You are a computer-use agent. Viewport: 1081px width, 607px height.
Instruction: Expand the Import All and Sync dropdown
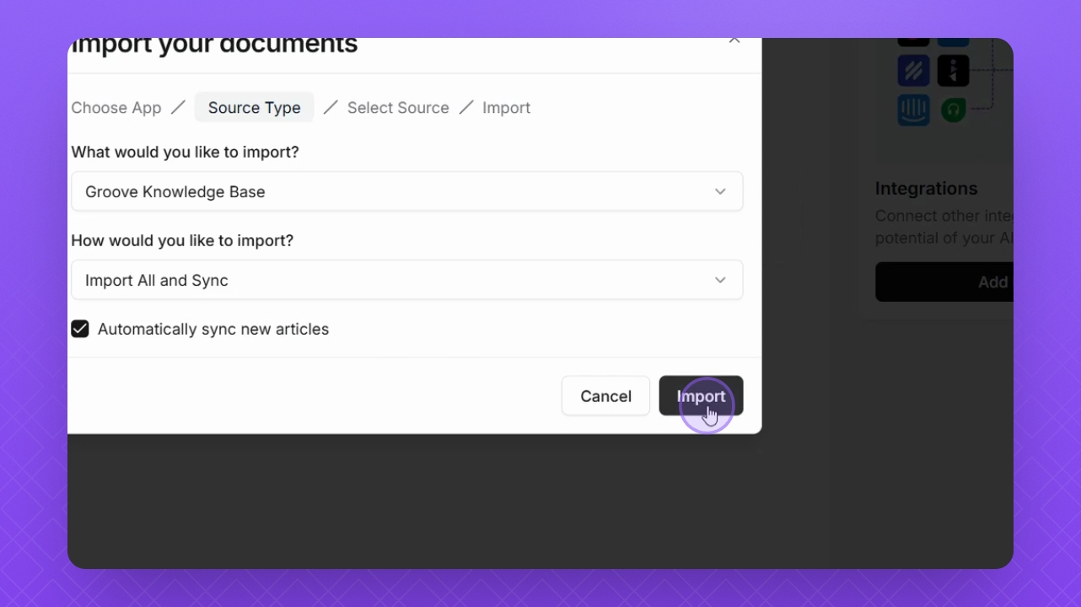(406, 280)
